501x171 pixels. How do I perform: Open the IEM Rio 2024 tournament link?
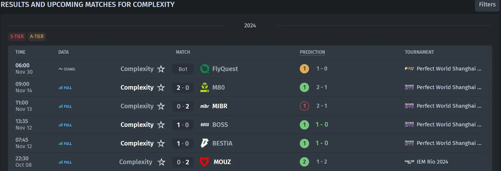pyautogui.click(x=432, y=162)
